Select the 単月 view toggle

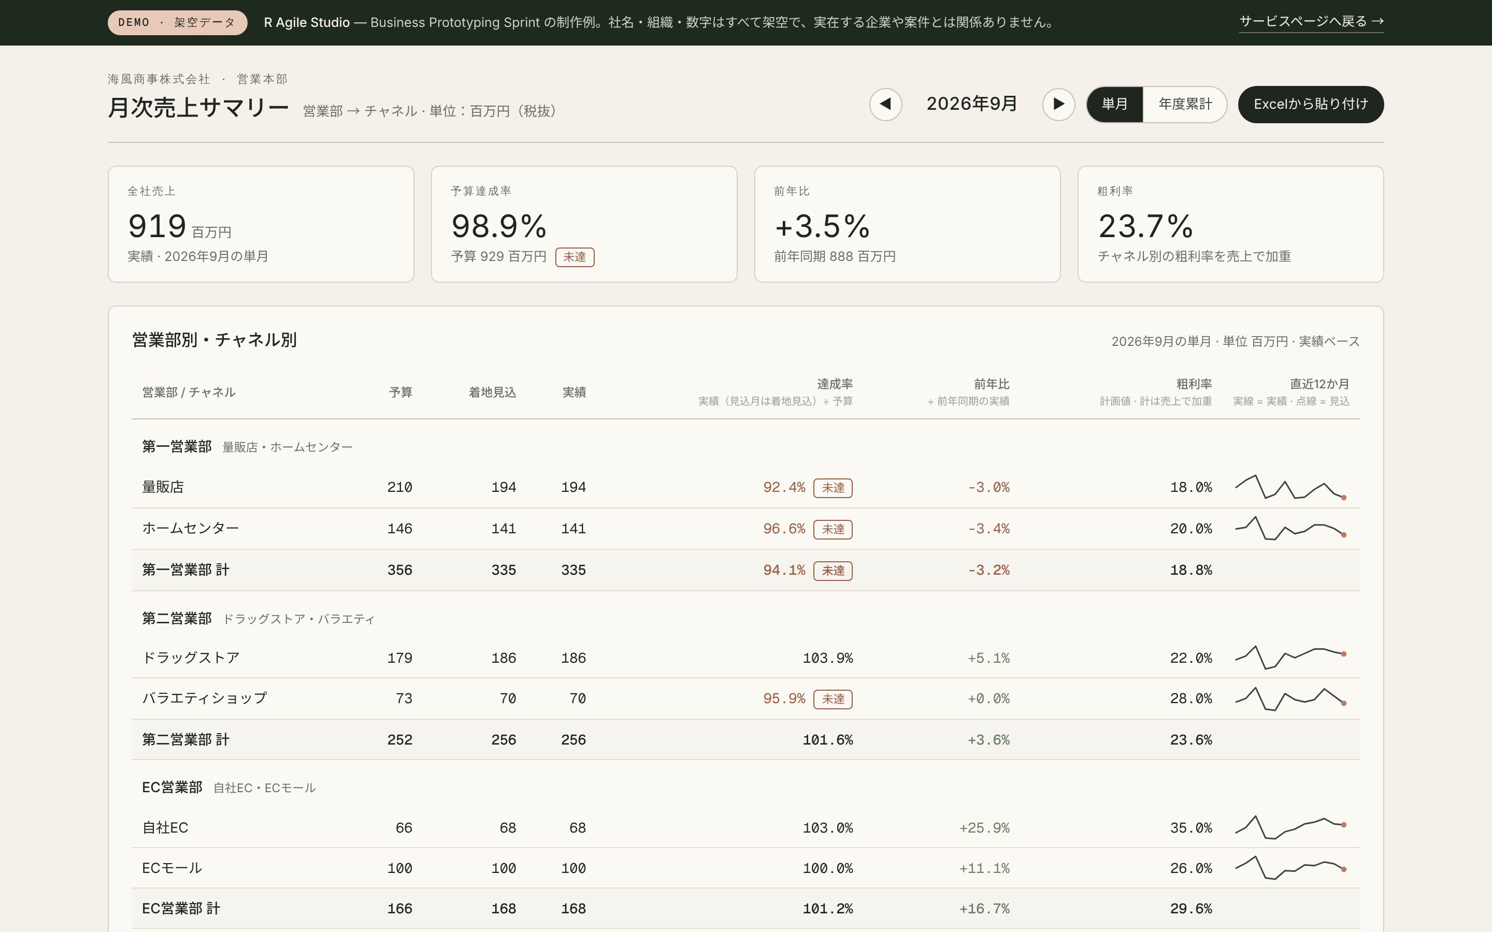1115,104
